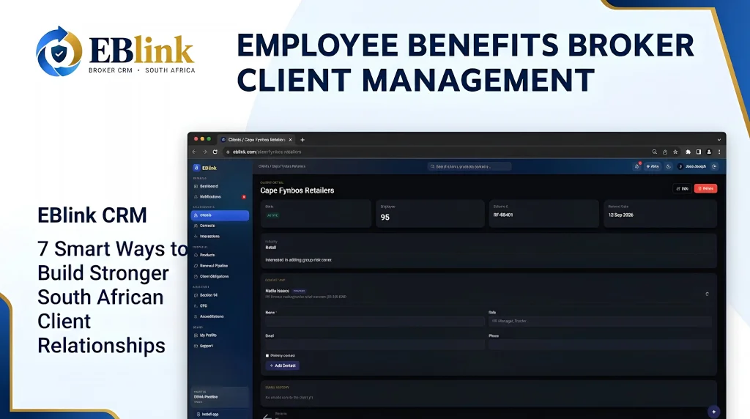Click the contact Role input field

click(601, 322)
